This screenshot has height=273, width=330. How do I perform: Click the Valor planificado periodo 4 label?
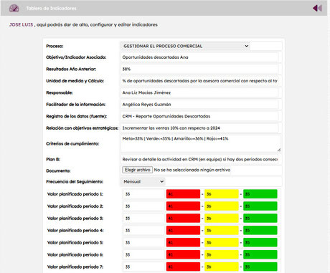(75, 231)
